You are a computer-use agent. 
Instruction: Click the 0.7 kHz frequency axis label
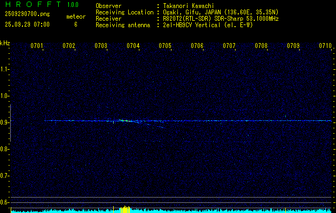4,176
